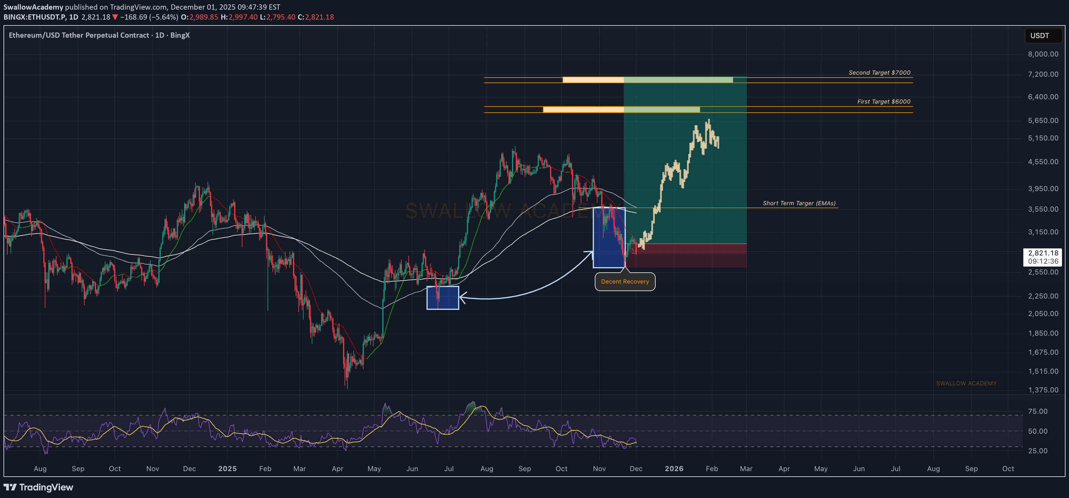Image resolution: width=1069 pixels, height=498 pixels.
Task: Select the First Target $6000 label
Action: [x=883, y=102]
